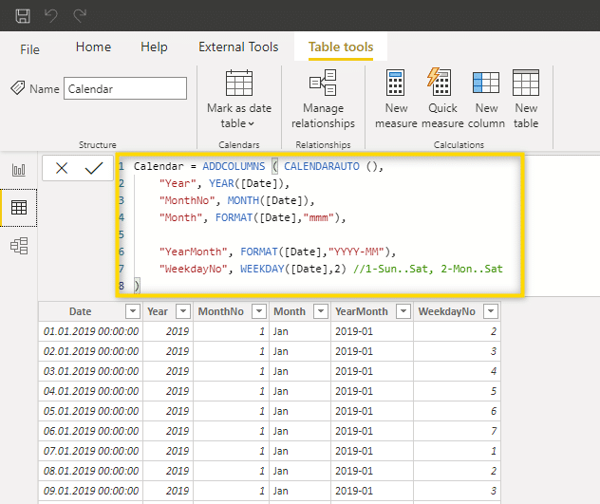Commit formula with the checkmark

(x=93, y=168)
